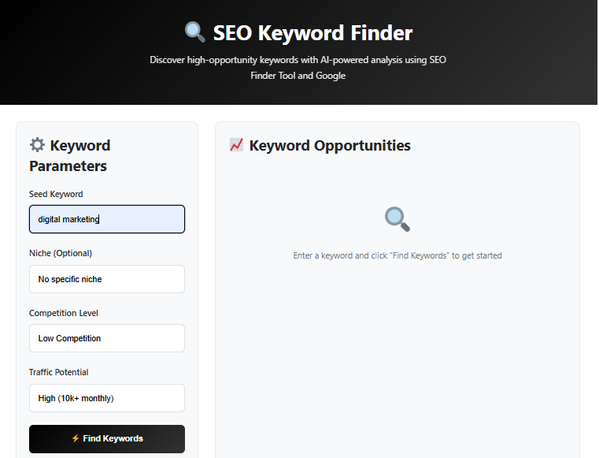Click the magnifying glass icon beside the title
Screen dimensions: 599x458
(194, 32)
